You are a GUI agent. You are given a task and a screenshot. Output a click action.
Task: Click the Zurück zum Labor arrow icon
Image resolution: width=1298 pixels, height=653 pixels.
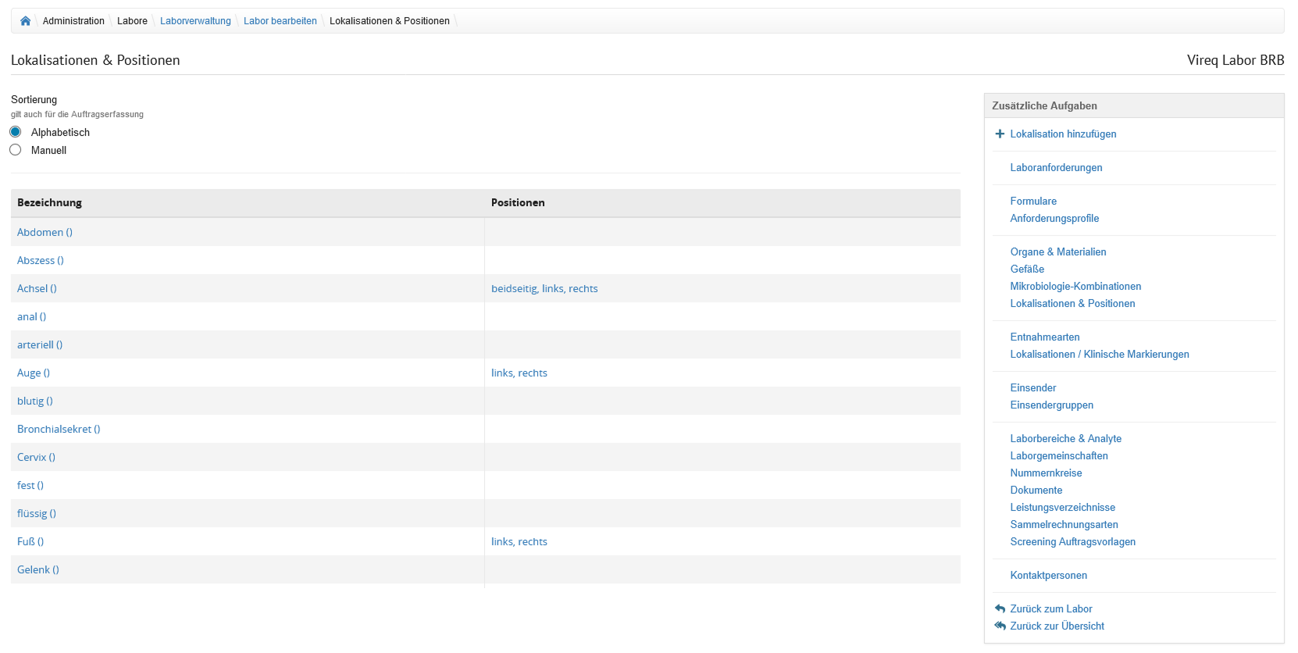click(x=1000, y=608)
